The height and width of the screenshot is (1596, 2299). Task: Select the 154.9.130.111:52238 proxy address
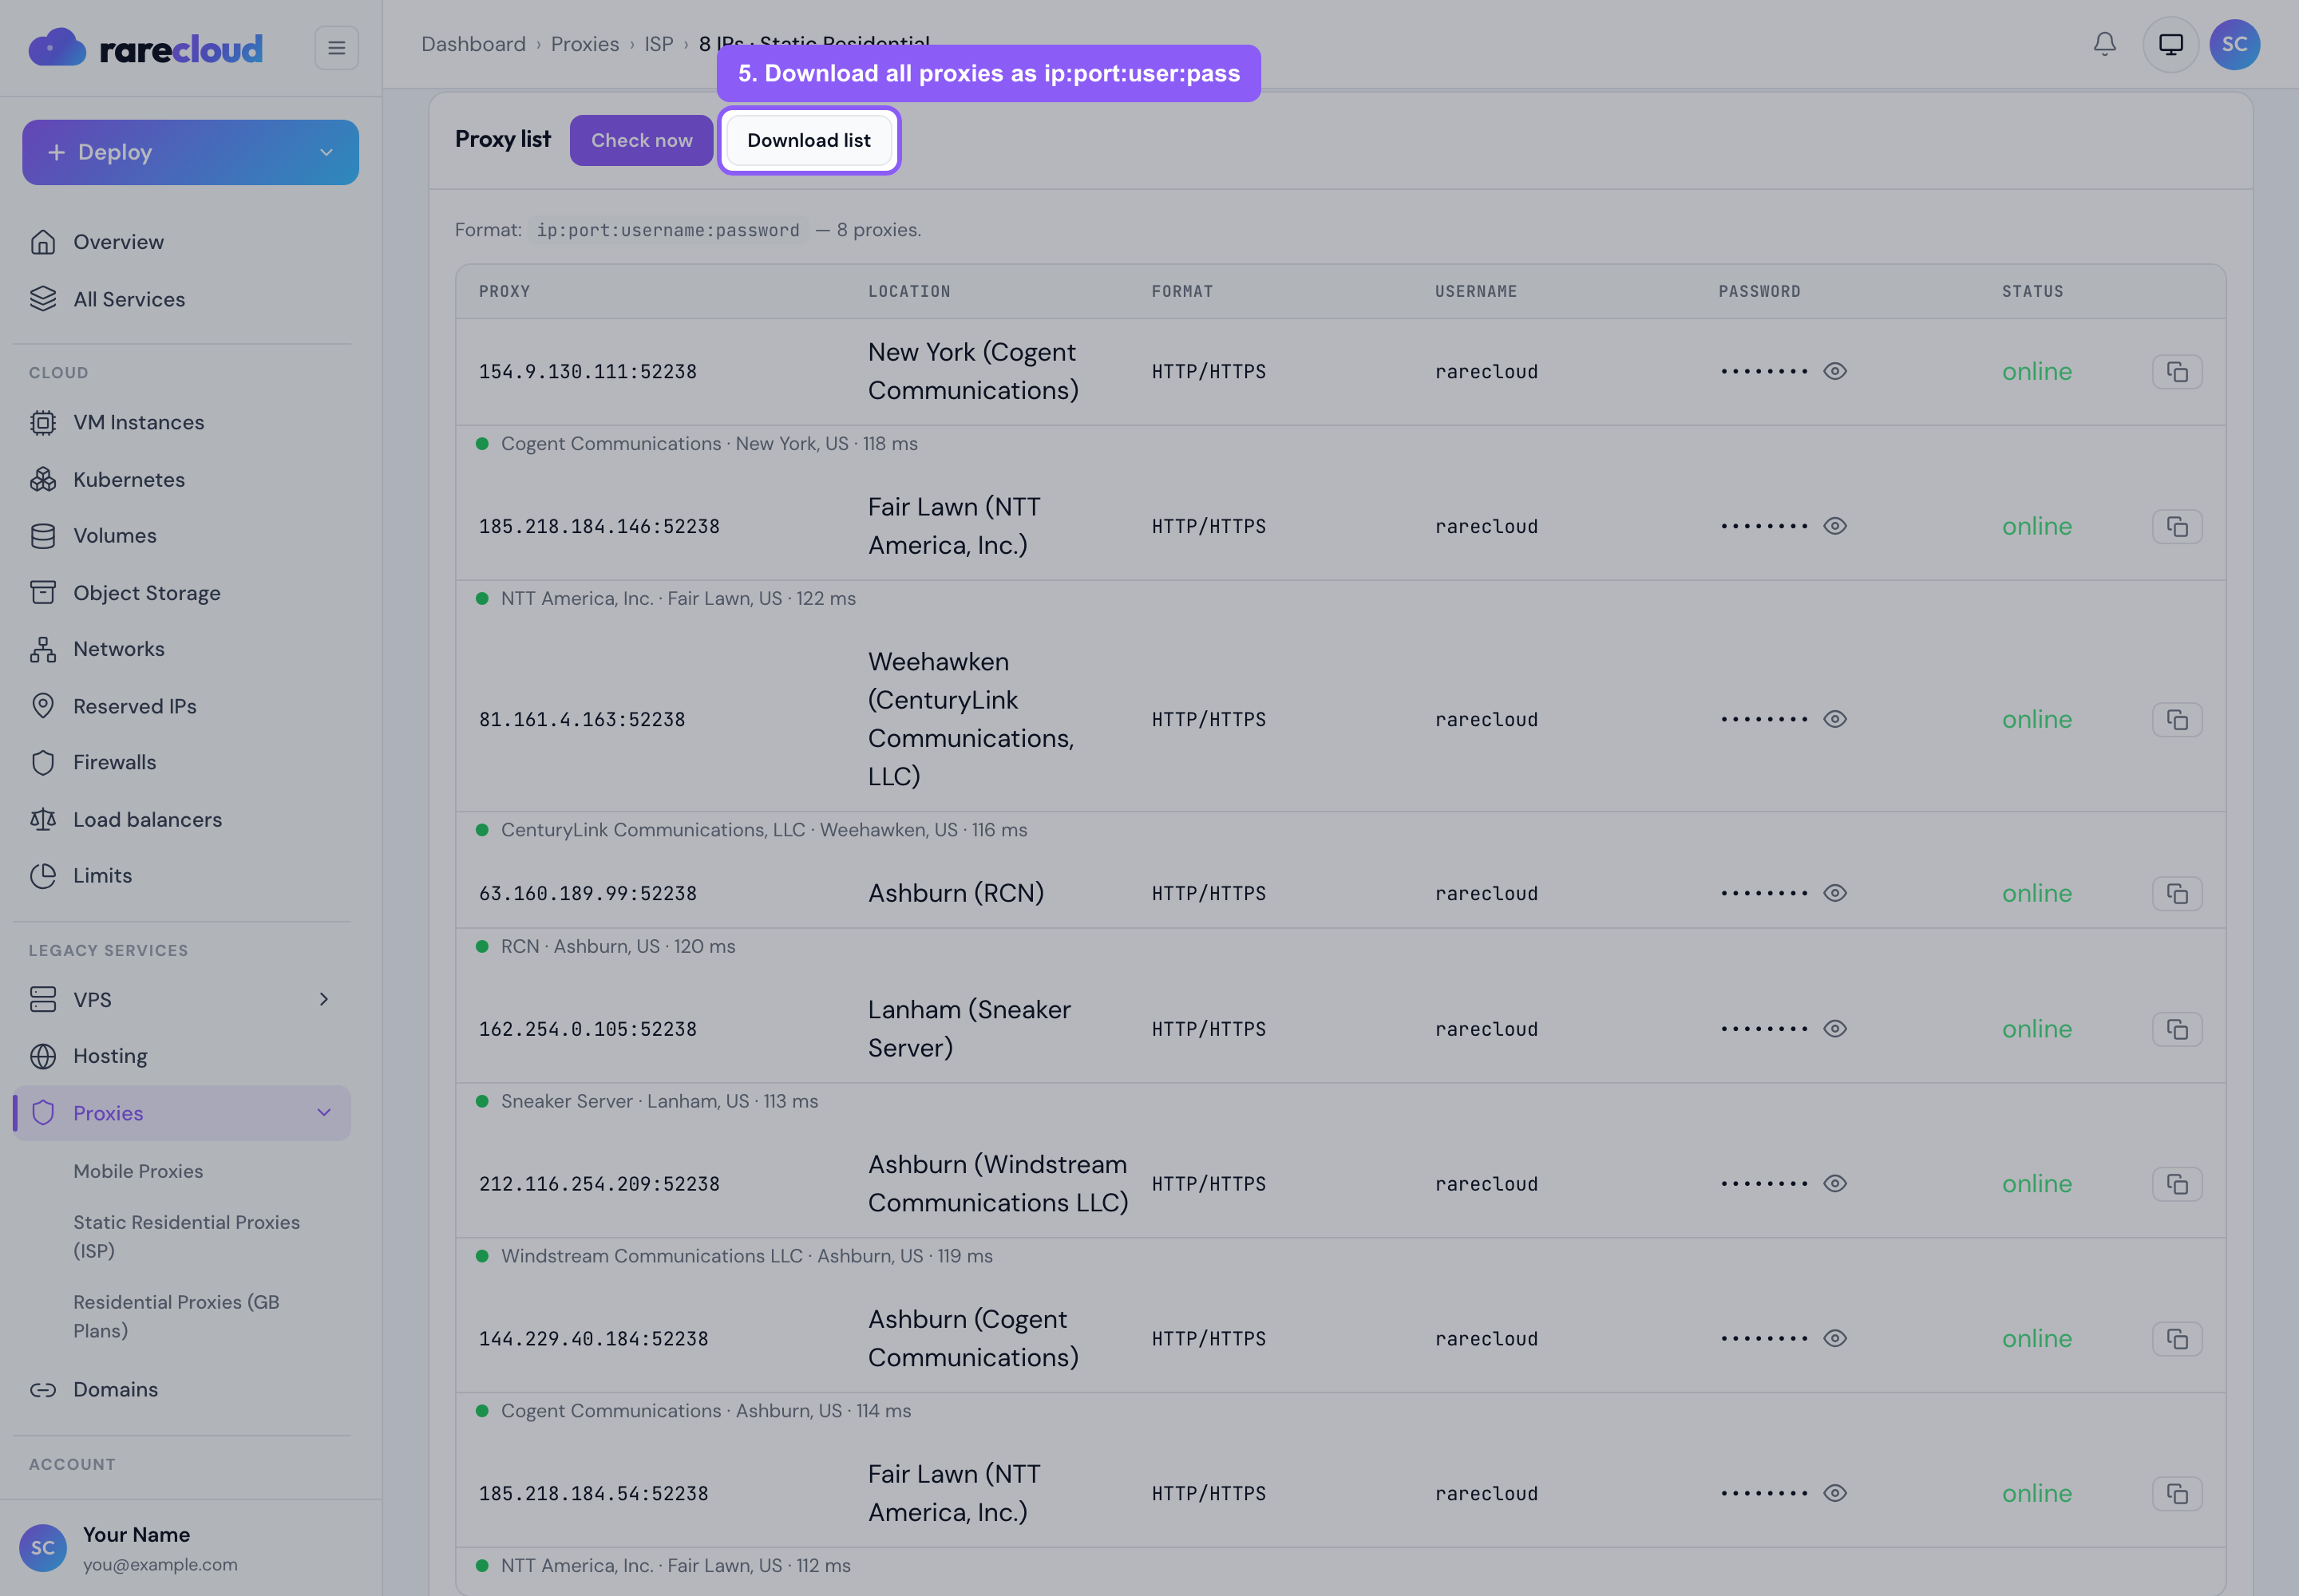point(588,372)
